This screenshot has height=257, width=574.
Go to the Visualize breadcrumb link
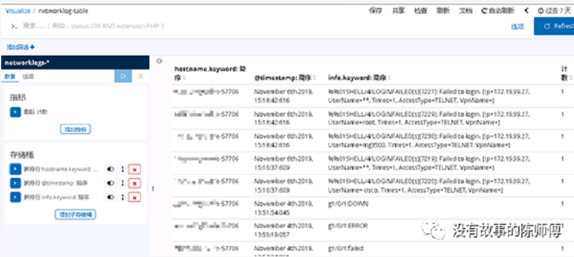[18, 11]
